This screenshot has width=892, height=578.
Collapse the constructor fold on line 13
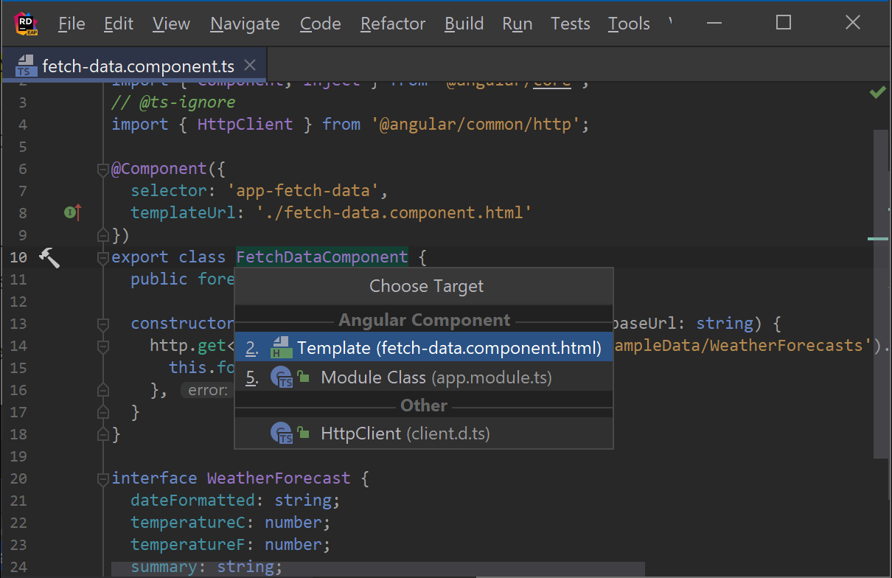(x=103, y=324)
